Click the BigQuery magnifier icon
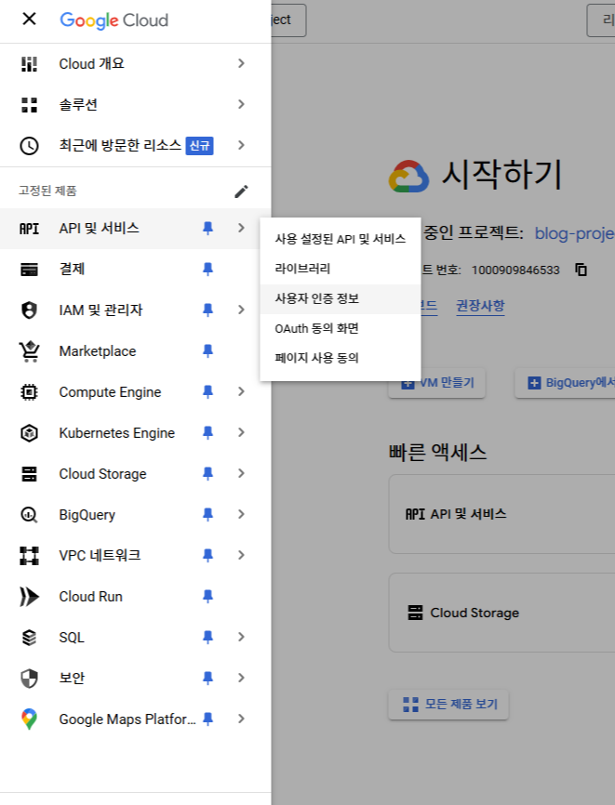This screenshot has height=805, width=615. pos(29,514)
